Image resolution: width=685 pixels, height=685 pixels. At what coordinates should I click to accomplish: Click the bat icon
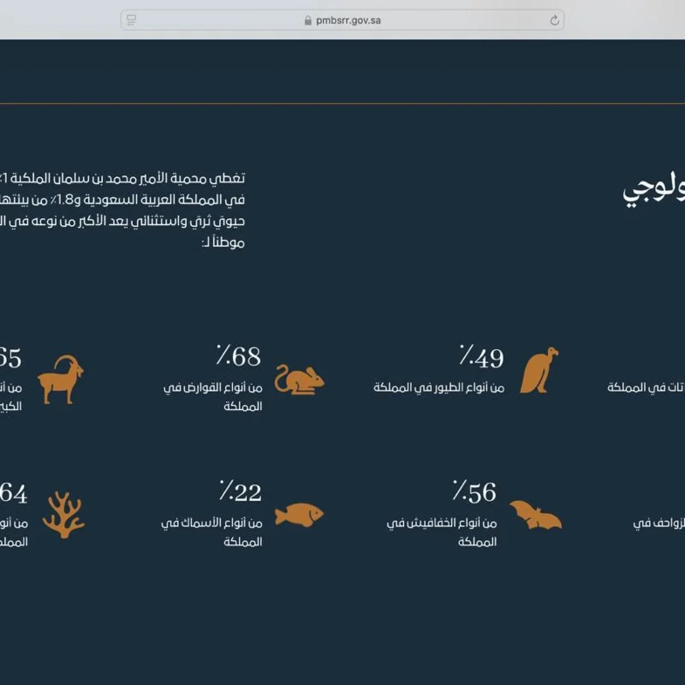(x=536, y=515)
